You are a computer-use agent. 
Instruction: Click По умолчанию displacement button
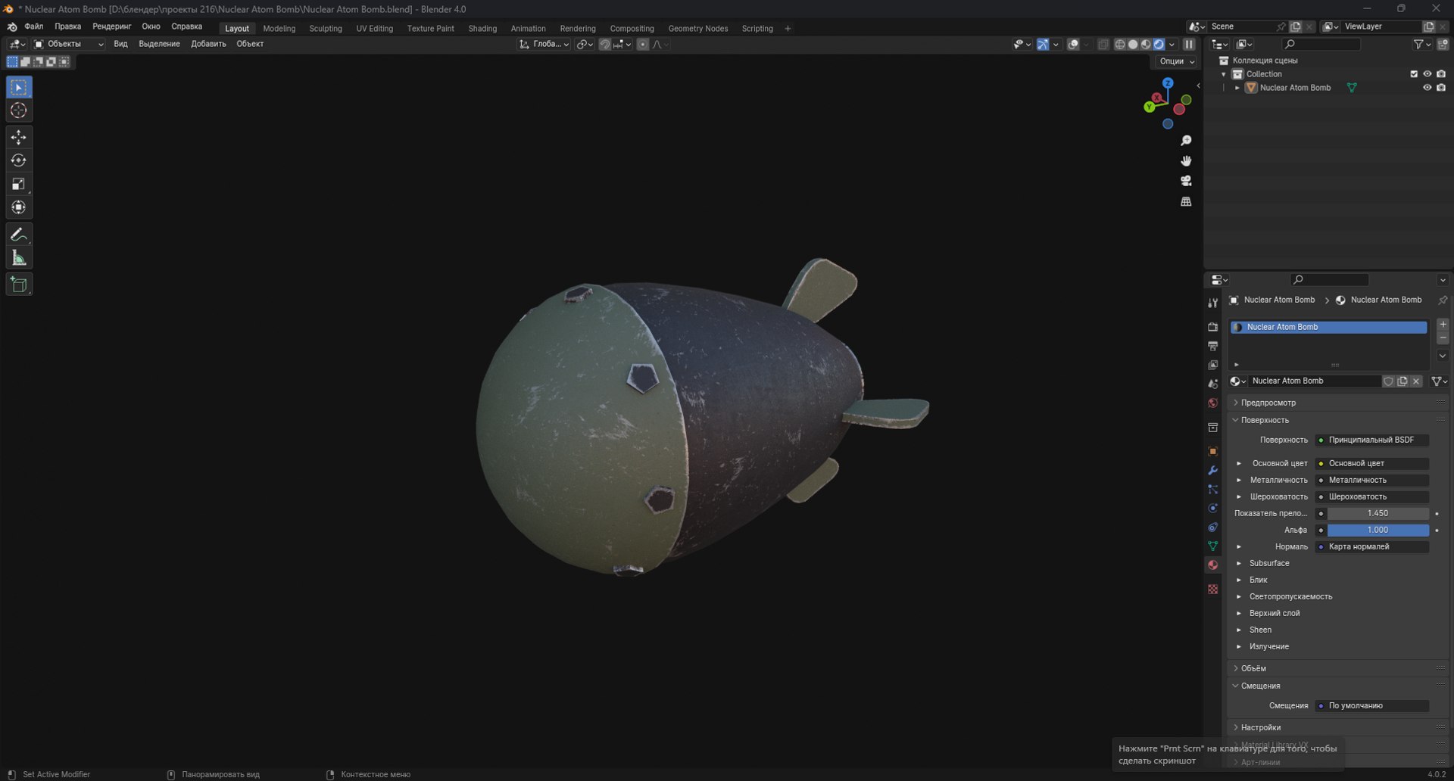tap(1371, 706)
